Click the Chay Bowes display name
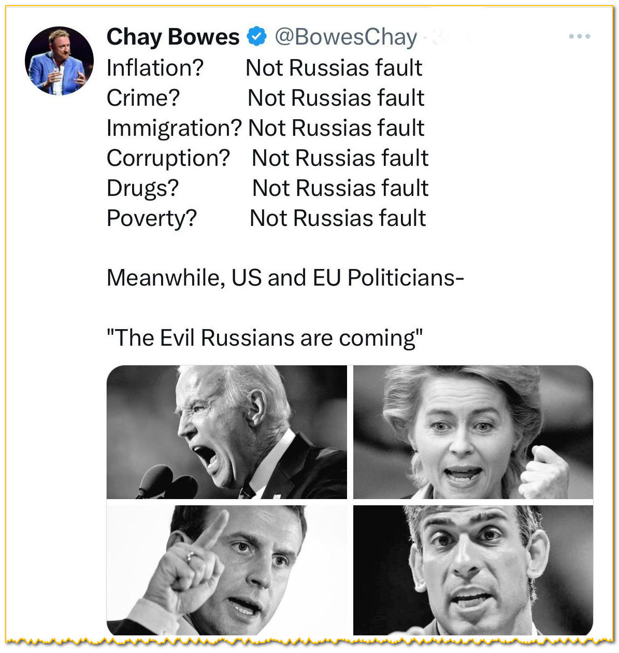Screen dimensions: 619x653 pos(173,37)
